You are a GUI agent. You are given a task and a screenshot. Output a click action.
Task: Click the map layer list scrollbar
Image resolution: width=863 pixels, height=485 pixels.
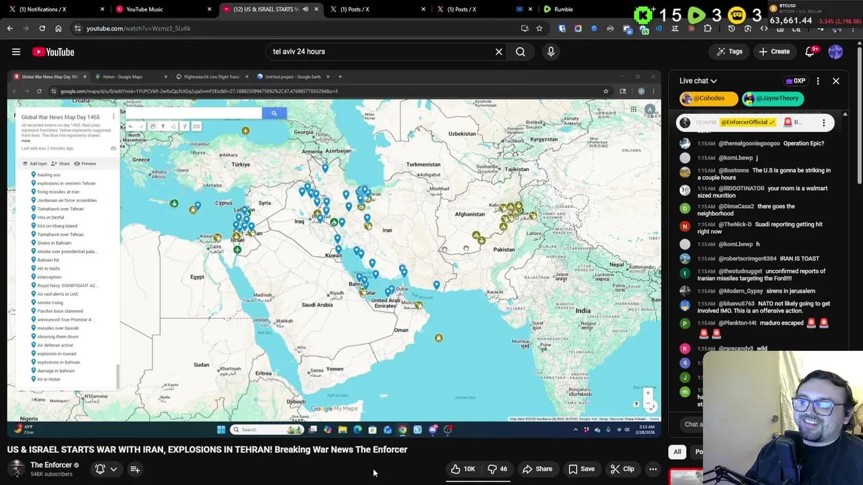click(x=118, y=377)
